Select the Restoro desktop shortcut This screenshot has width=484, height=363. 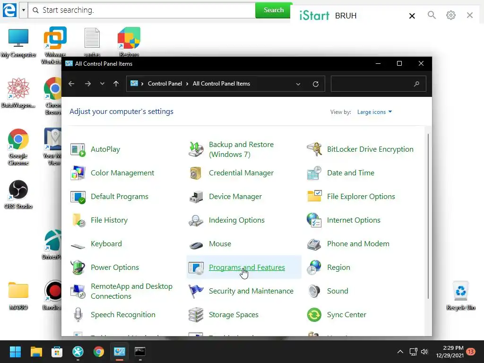click(x=129, y=42)
